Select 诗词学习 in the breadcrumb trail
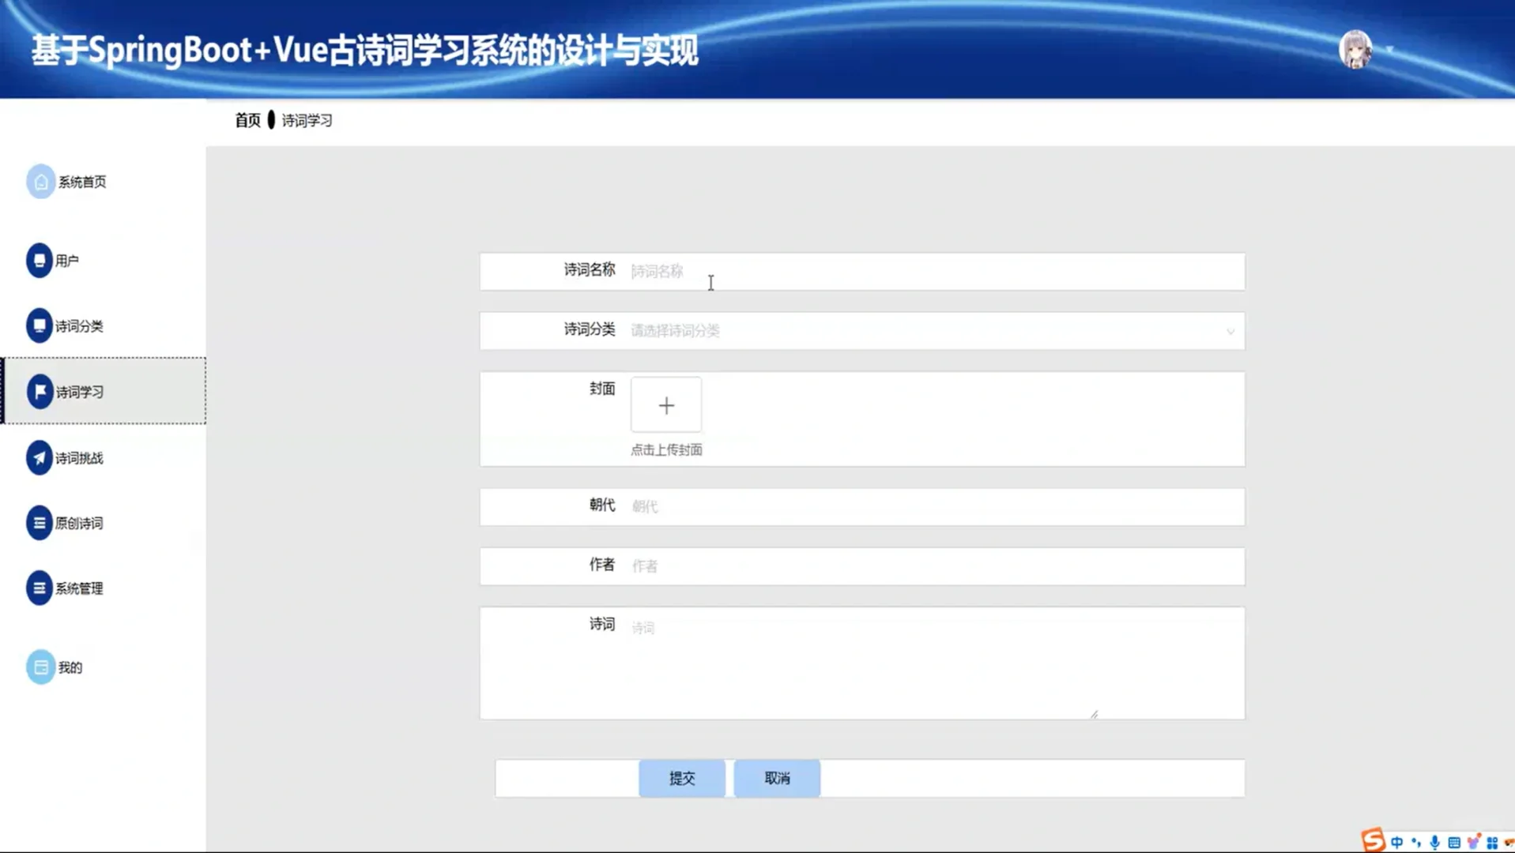This screenshot has width=1515, height=853. [x=307, y=120]
